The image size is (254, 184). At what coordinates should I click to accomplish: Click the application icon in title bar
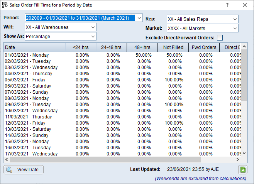point(5,5)
